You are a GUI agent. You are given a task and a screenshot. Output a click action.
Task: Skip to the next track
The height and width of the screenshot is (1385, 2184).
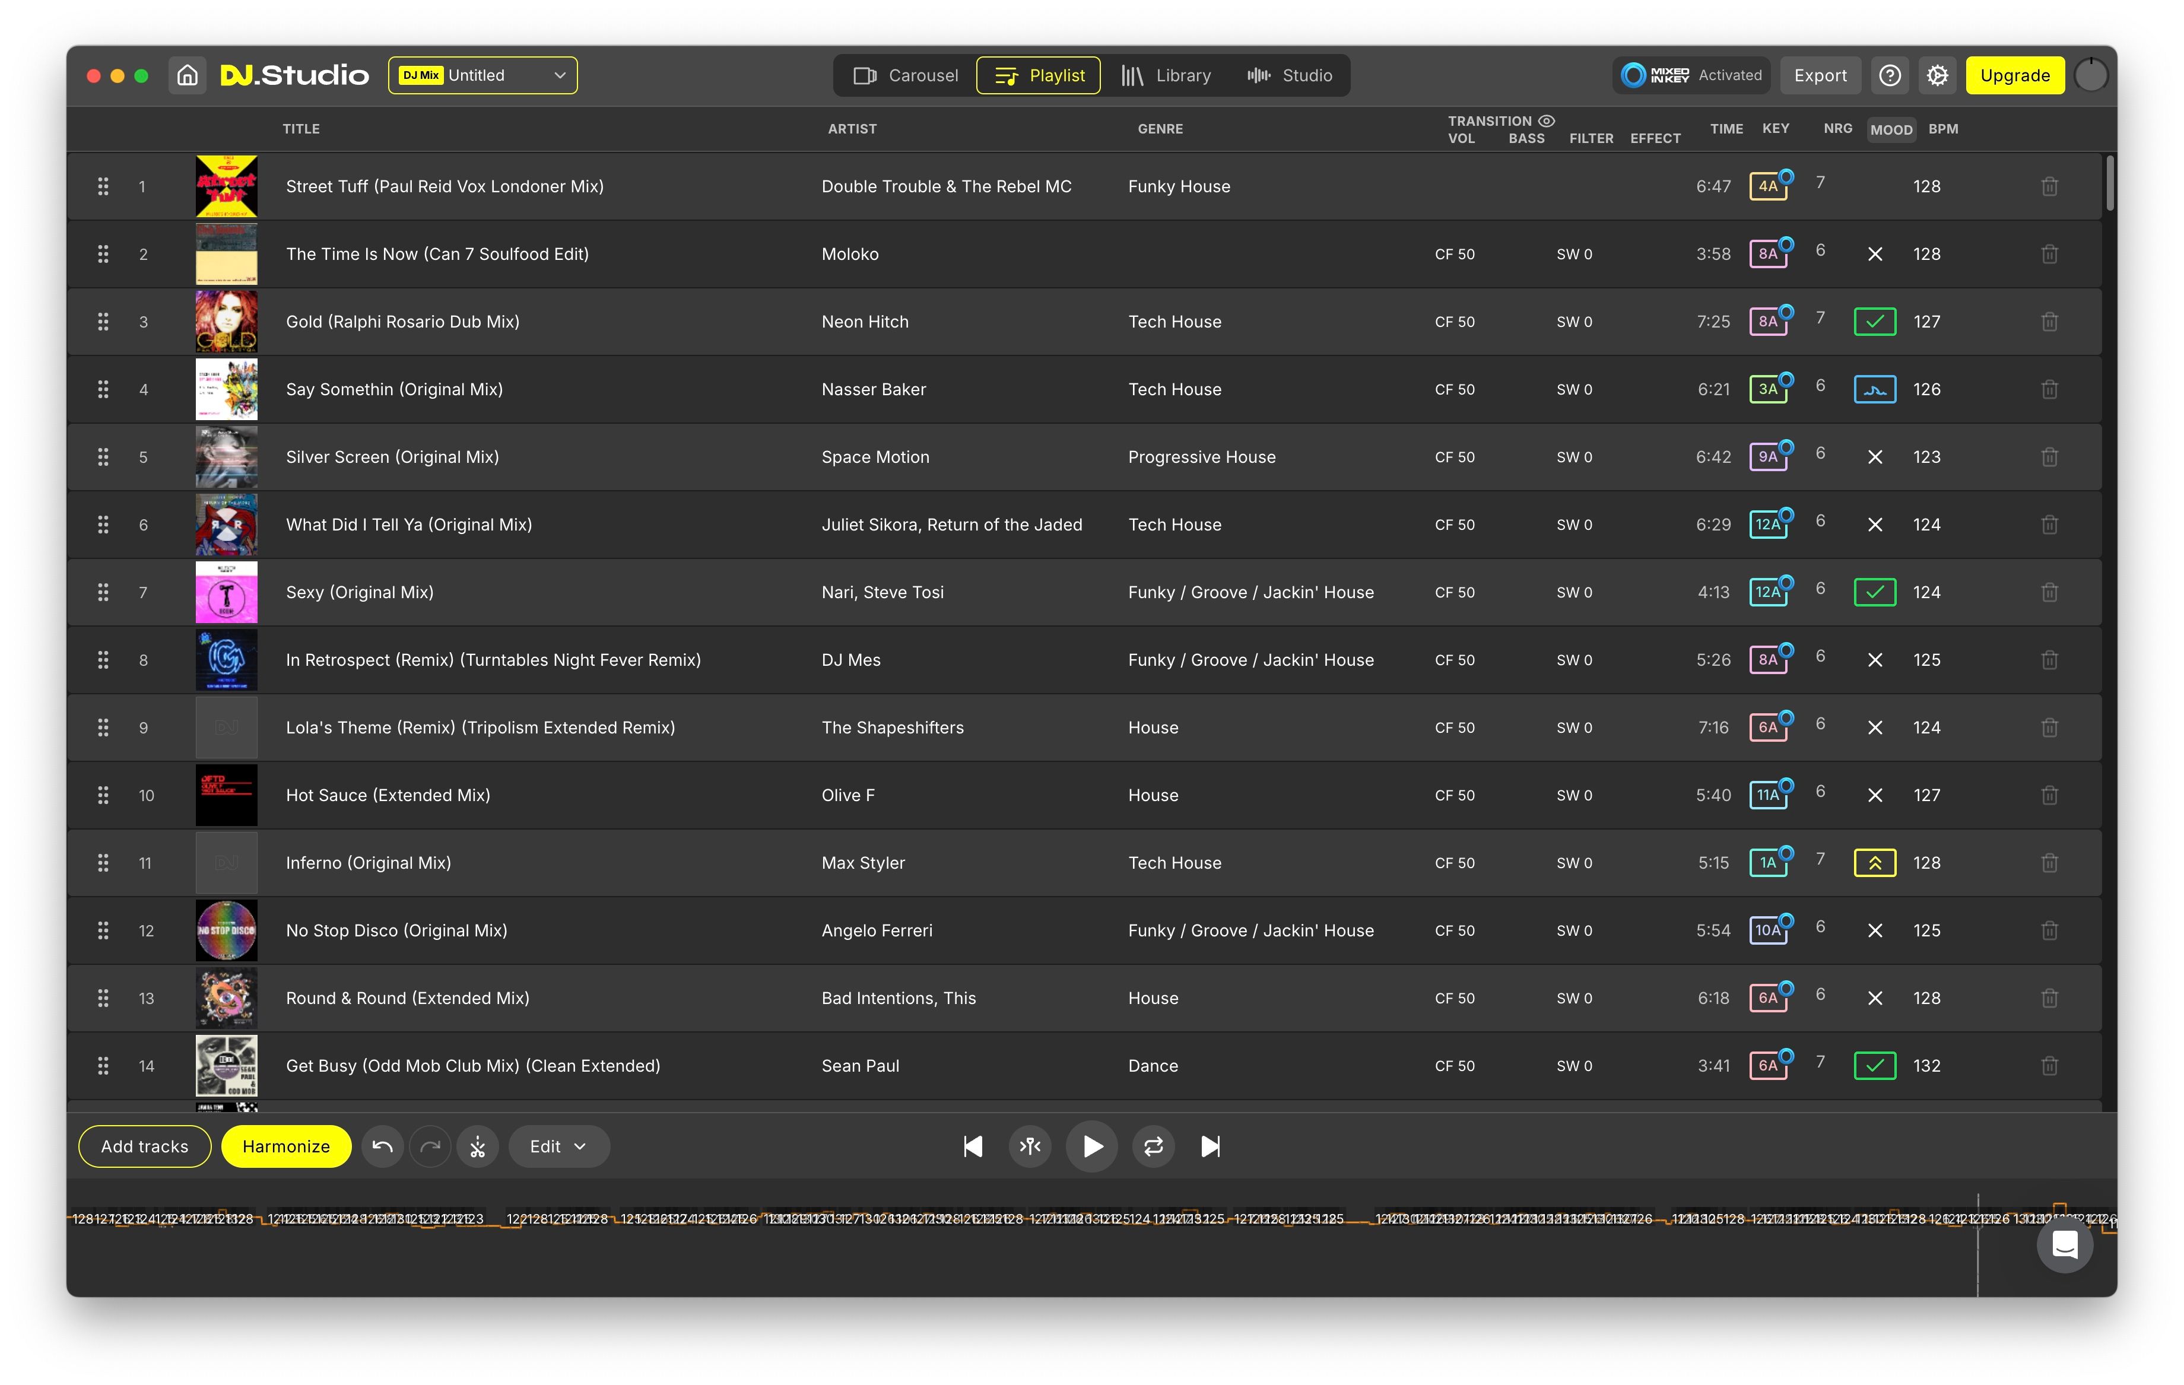click(1211, 1146)
